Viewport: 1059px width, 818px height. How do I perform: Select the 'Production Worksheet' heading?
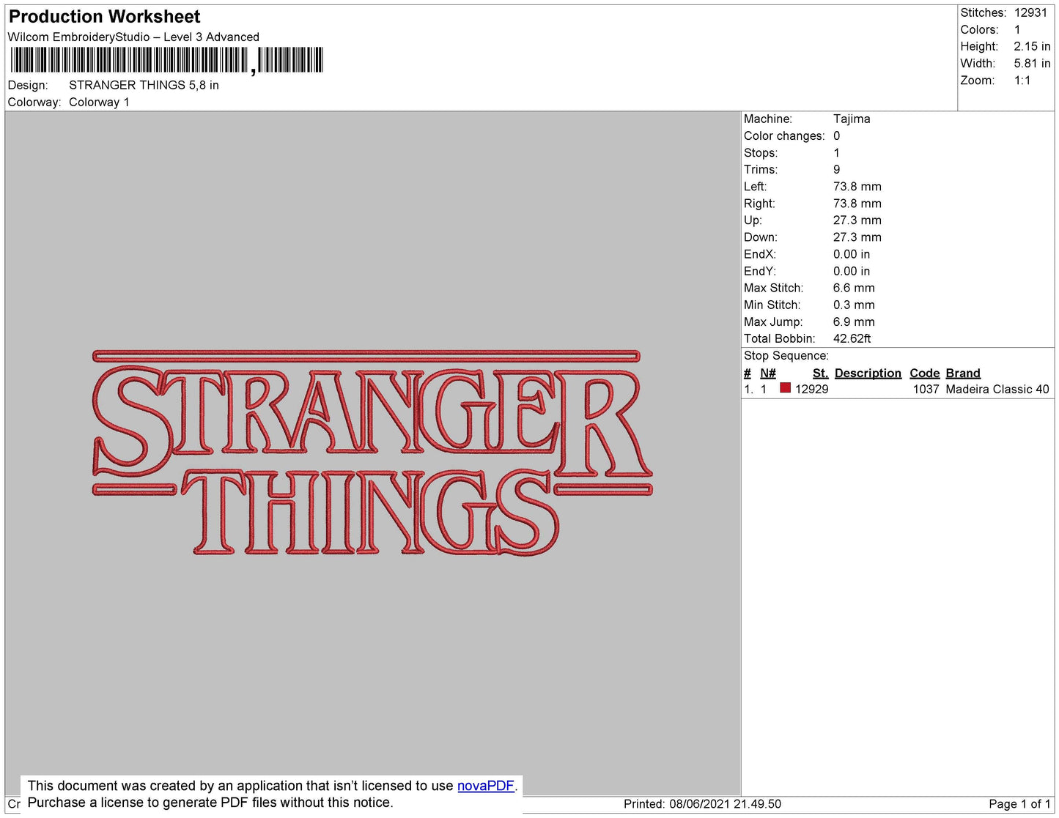[104, 16]
